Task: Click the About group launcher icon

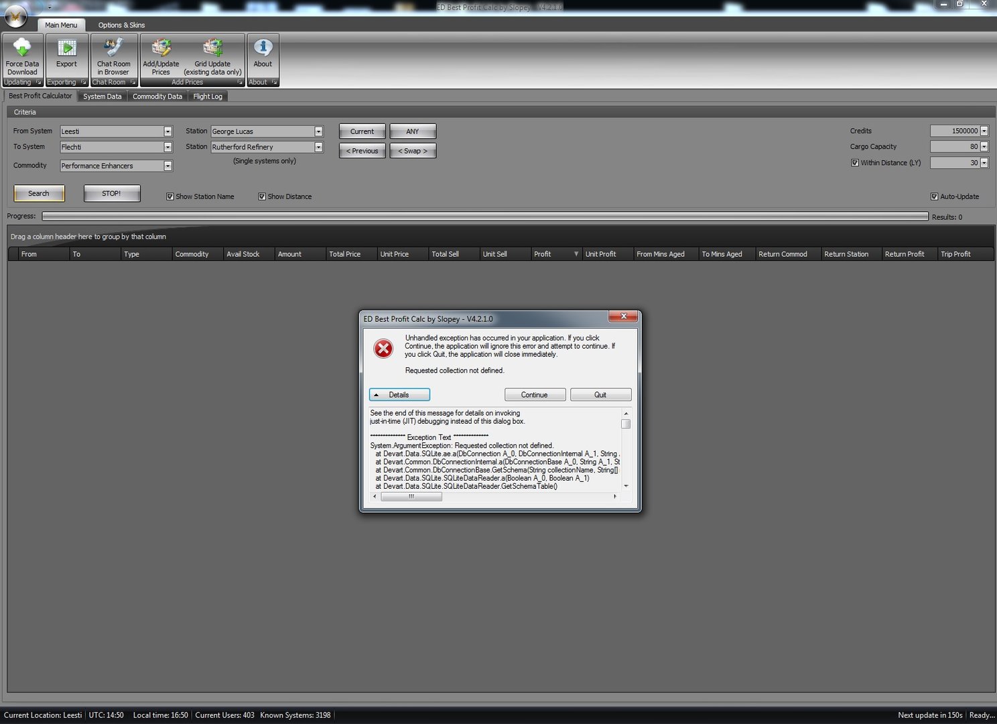Action: 273,82
